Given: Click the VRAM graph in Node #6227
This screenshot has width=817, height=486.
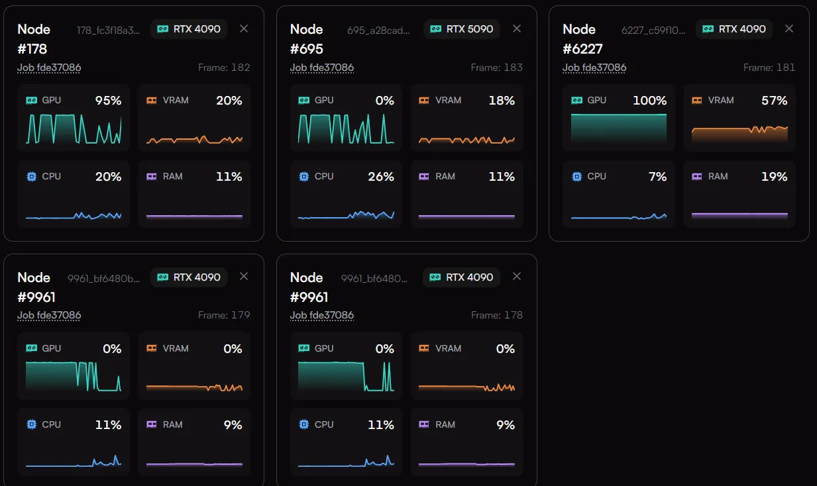Looking at the screenshot, I should [x=739, y=134].
